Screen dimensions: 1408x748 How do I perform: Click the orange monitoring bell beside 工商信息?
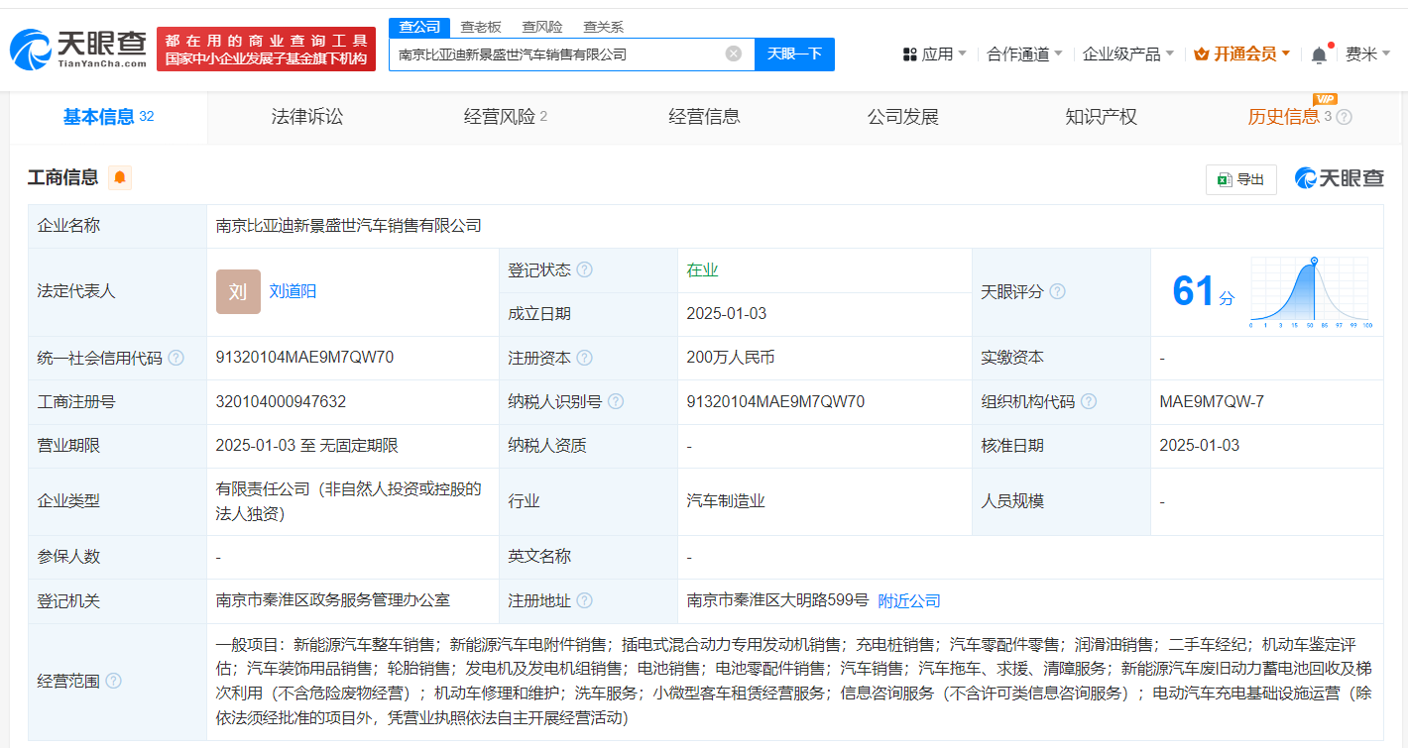pyautogui.click(x=120, y=177)
